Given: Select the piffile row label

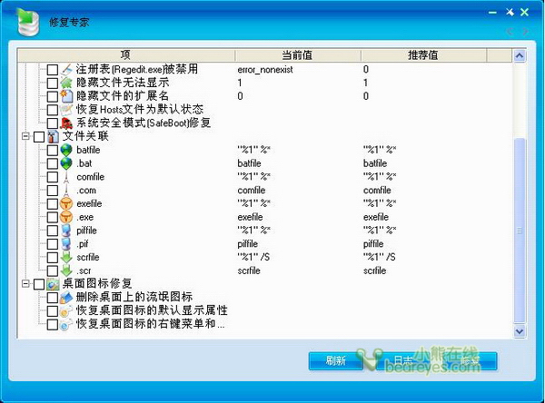Looking at the screenshot, I should pyautogui.click(x=86, y=231).
